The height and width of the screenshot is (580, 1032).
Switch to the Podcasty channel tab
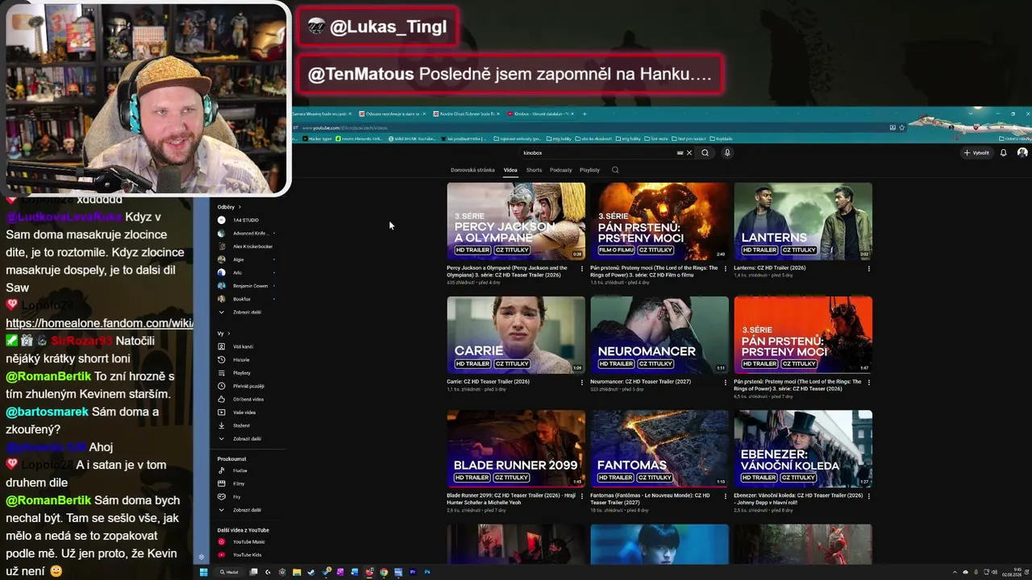[x=561, y=170]
